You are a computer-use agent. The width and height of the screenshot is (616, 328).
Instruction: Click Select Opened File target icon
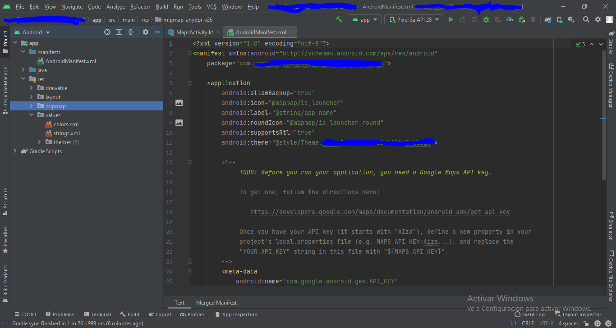pyautogui.click(x=107, y=32)
